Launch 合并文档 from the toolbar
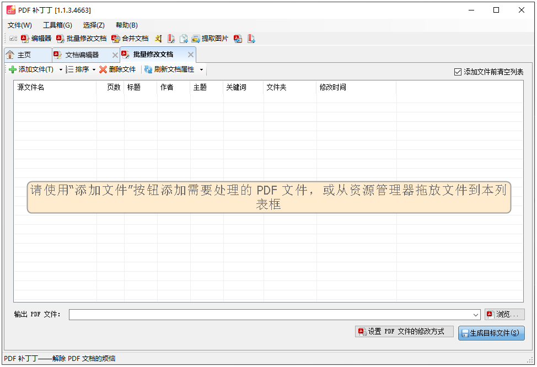This screenshot has height=367, width=537. 131,39
